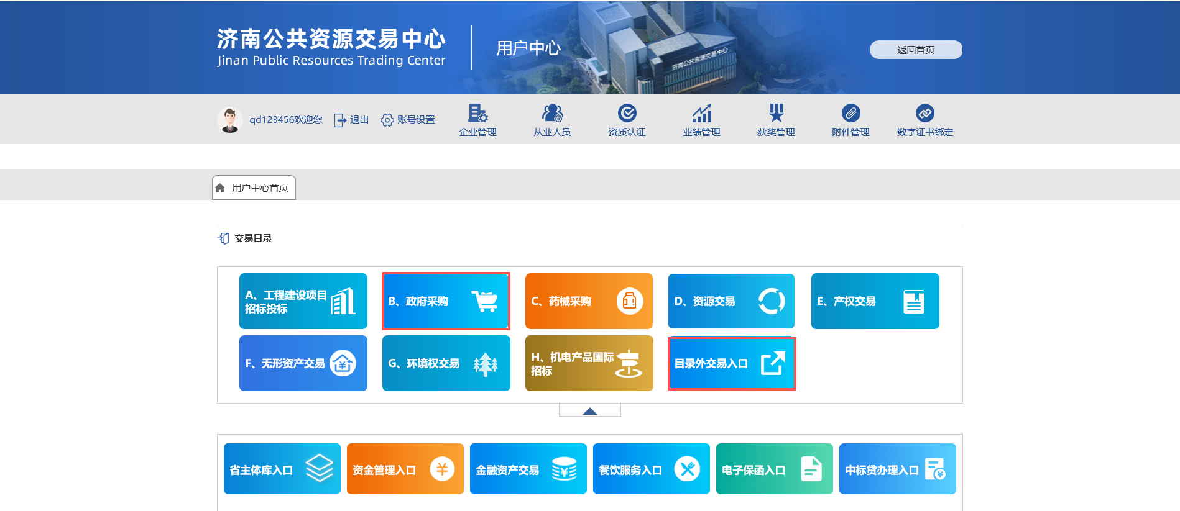Open the 企业管理 enterprise management icon

click(477, 114)
